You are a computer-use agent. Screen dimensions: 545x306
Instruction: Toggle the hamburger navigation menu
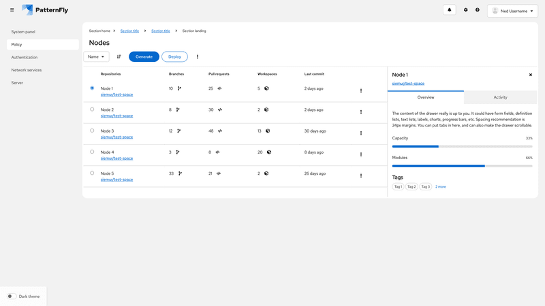(x=12, y=10)
